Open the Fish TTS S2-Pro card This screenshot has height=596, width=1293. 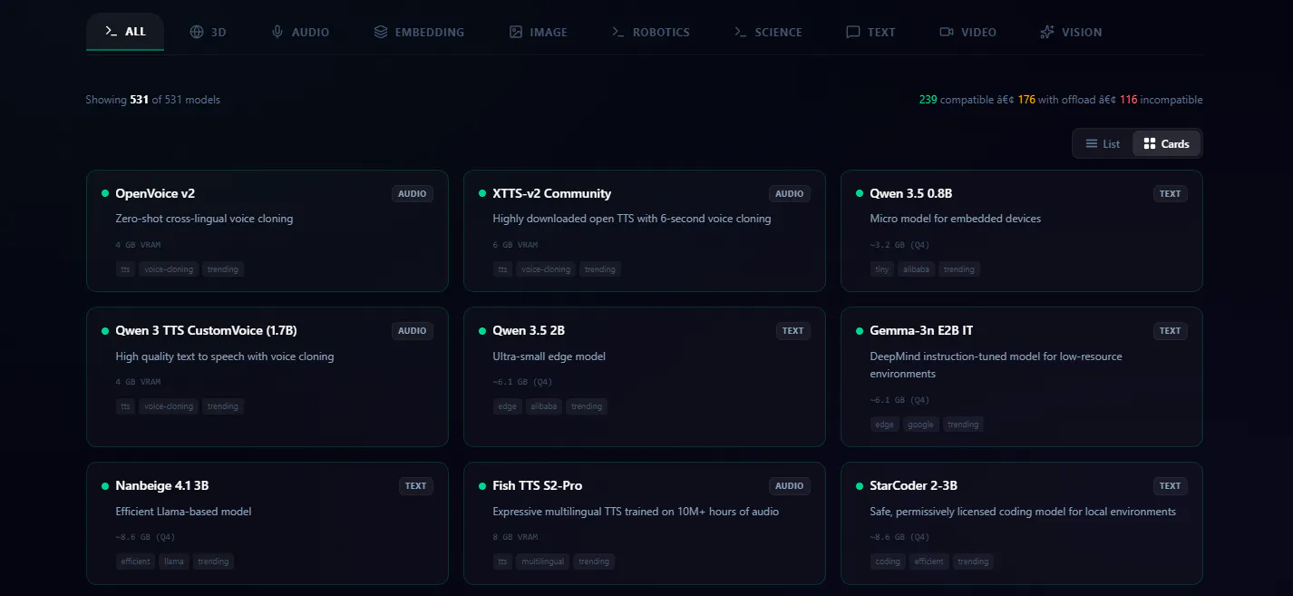(x=645, y=523)
